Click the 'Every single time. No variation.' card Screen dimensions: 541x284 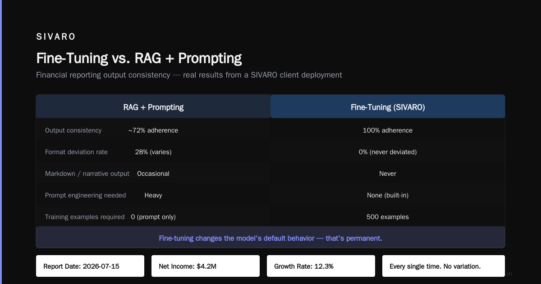pos(444,266)
